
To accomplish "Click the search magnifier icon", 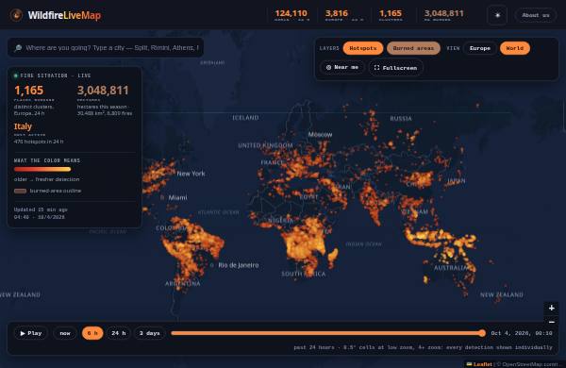I will pyautogui.click(x=18, y=48).
